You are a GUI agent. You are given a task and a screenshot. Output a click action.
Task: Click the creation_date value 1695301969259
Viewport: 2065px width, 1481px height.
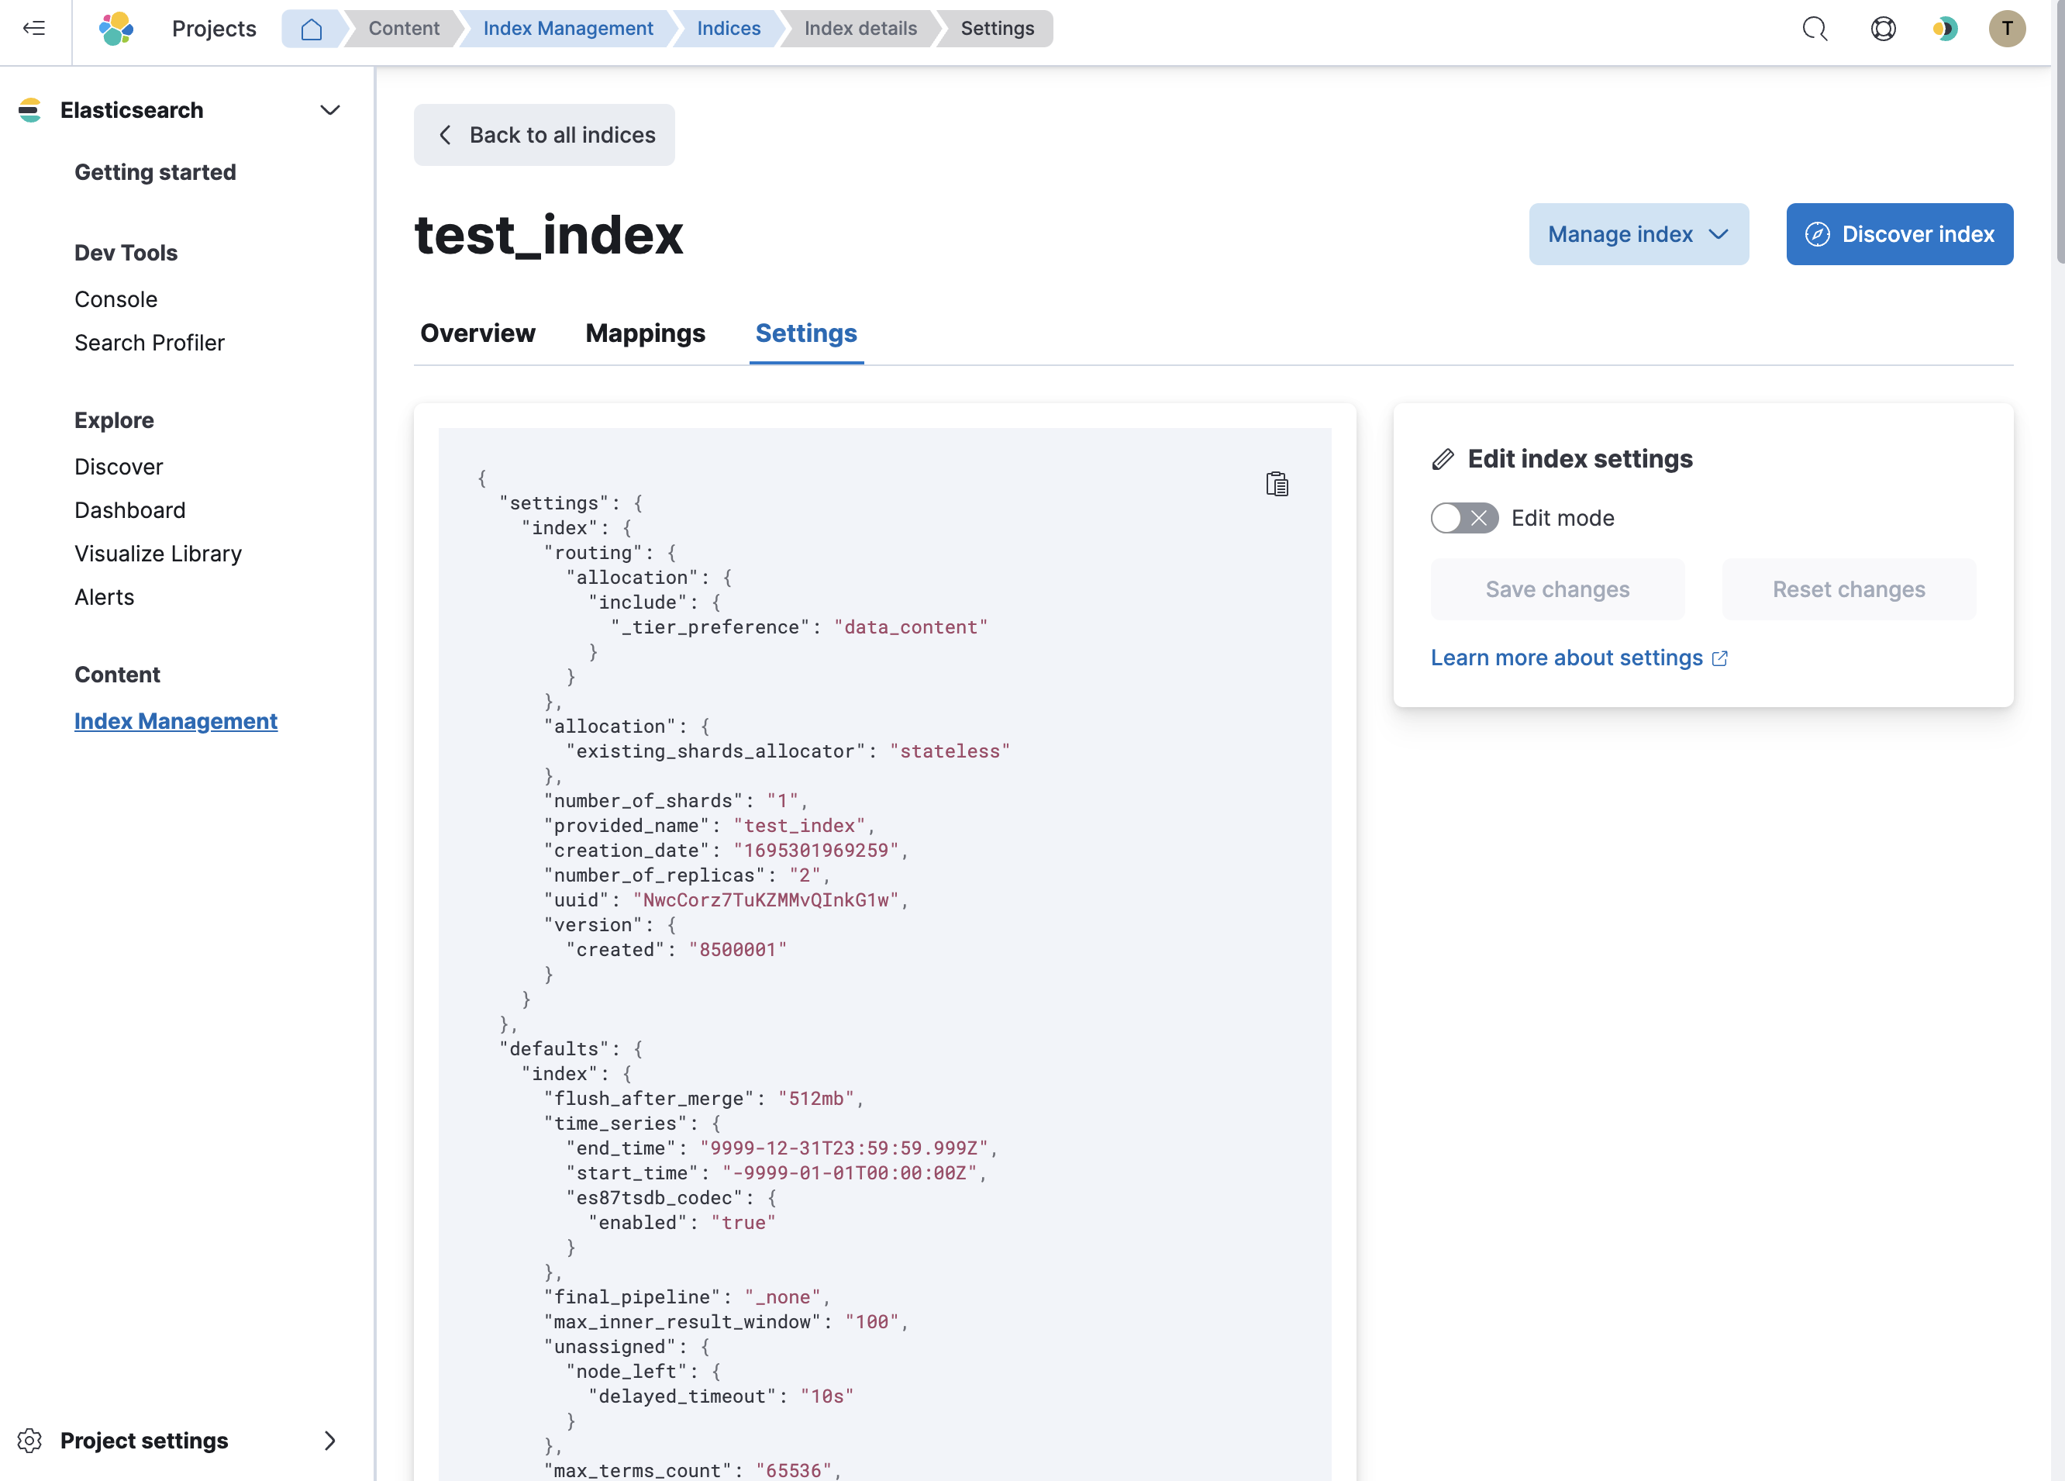tap(815, 851)
